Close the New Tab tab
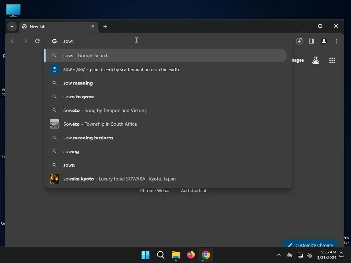Image resolution: width=351 pixels, height=263 pixels. coord(93,26)
